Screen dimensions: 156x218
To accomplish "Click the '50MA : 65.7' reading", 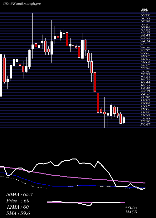I will pyautogui.click(x=20, y=195).
